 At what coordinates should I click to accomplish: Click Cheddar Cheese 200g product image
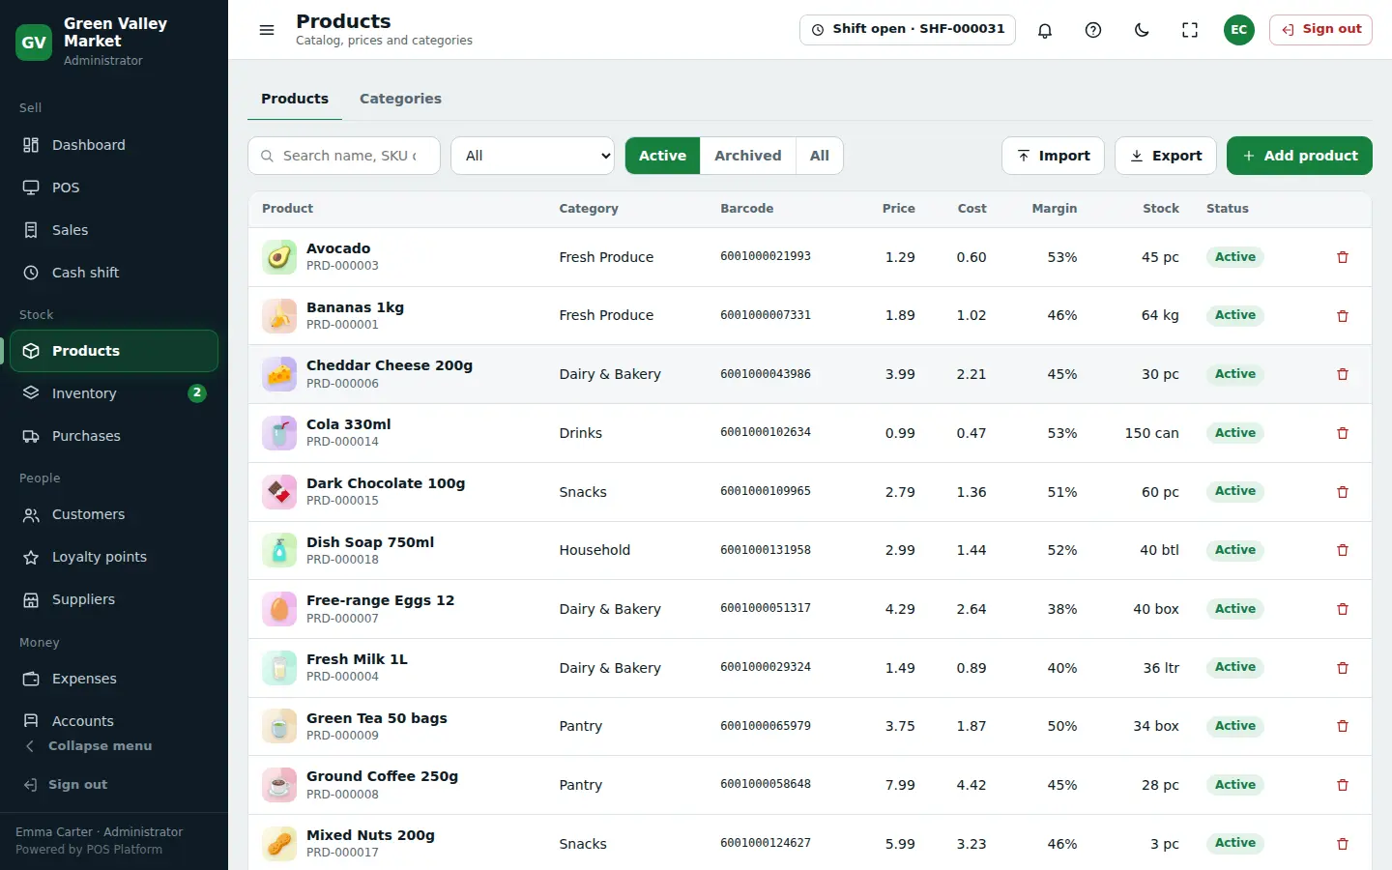(279, 374)
